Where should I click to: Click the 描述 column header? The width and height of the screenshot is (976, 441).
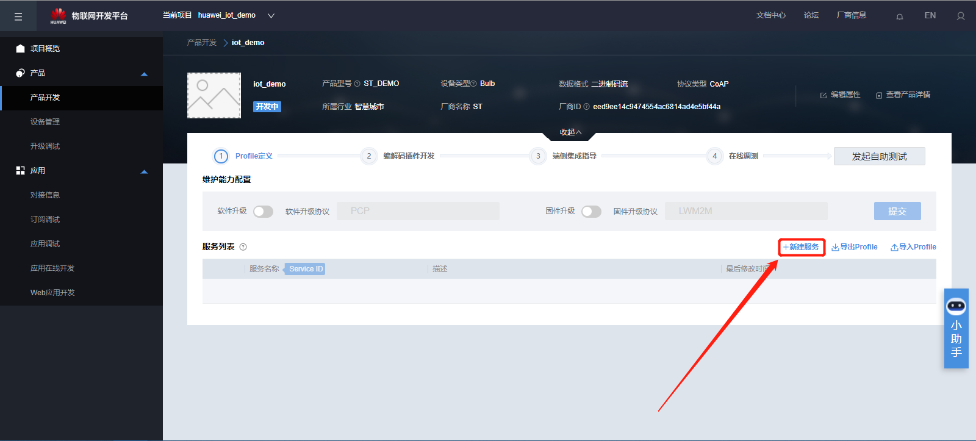(x=440, y=269)
